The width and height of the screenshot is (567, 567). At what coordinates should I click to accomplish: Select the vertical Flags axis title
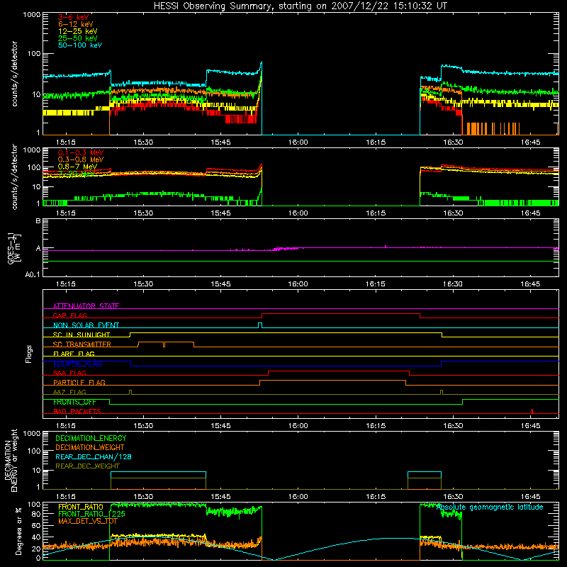click(29, 354)
